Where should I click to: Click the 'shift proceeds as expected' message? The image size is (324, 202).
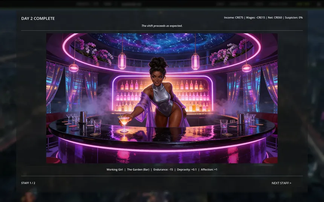point(162,26)
